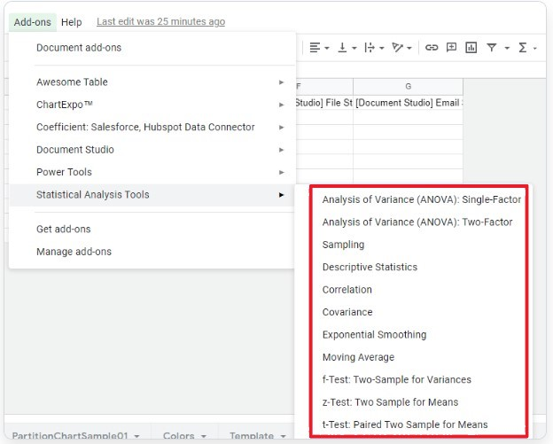Viewport: 553px width, 444px height.
Task: Click the text wrapping toolbar icon
Action: [x=370, y=48]
